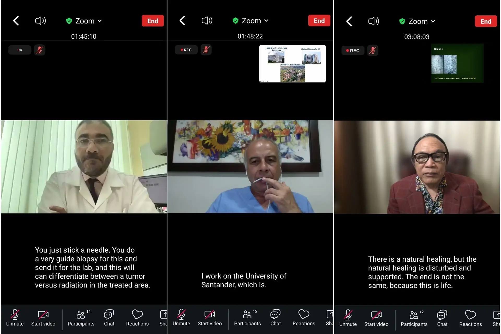Tap caption 'You just stick a needle'

93,267
